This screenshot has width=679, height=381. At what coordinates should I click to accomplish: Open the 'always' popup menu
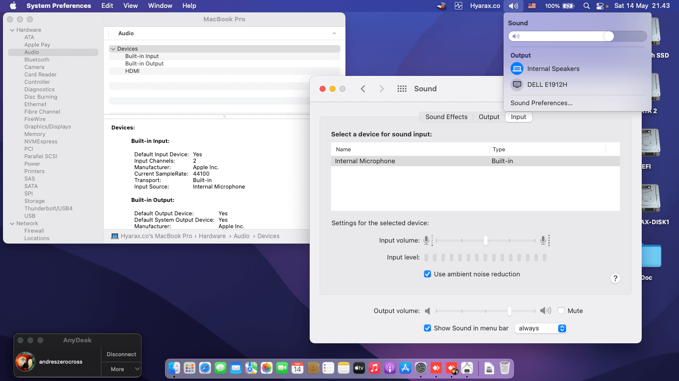(541, 328)
